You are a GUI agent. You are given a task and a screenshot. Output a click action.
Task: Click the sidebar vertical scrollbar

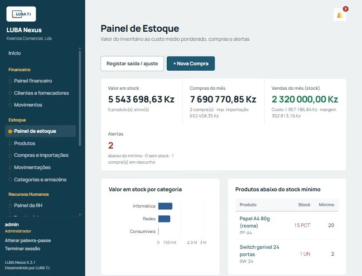click(80, 98)
